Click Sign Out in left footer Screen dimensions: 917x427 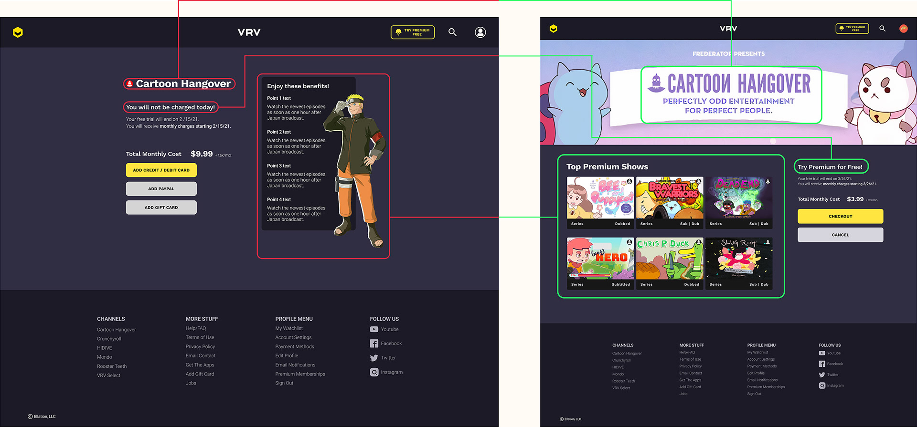click(284, 383)
